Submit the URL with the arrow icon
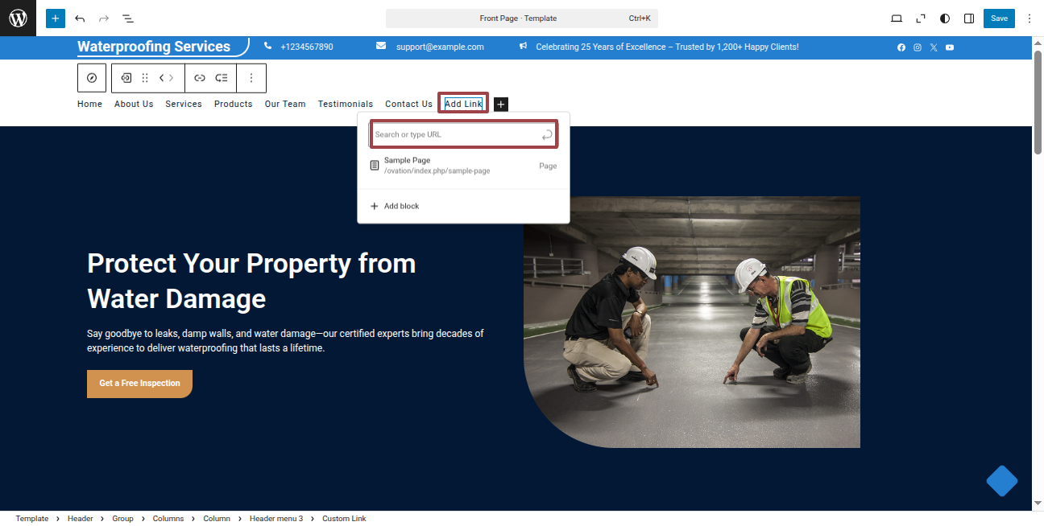 point(547,135)
